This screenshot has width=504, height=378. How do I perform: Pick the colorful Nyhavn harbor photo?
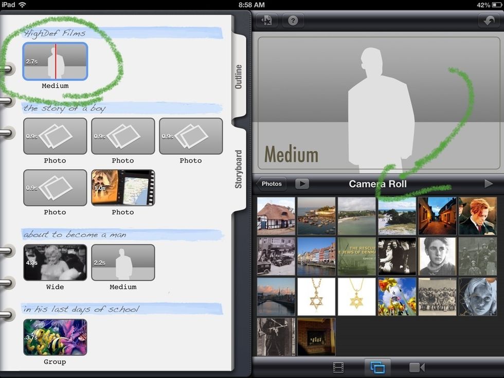(316, 256)
